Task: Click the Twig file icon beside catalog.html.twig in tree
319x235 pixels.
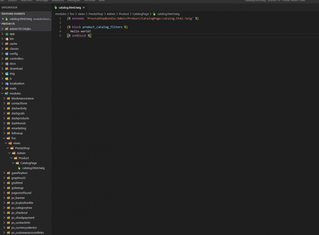Action: click(19, 168)
